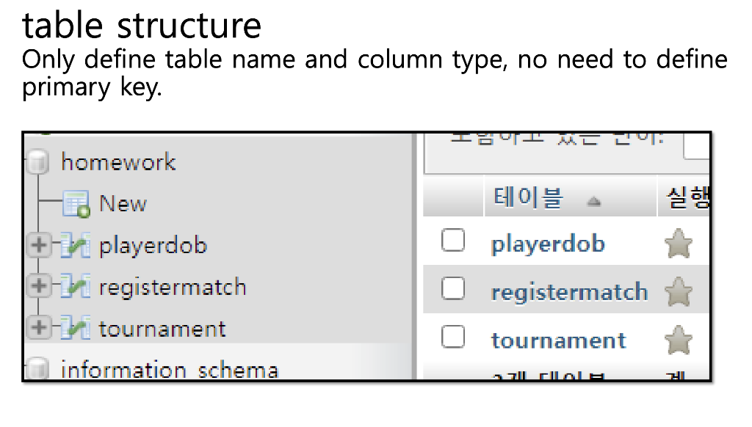Expand the tournament tree node

(39, 328)
